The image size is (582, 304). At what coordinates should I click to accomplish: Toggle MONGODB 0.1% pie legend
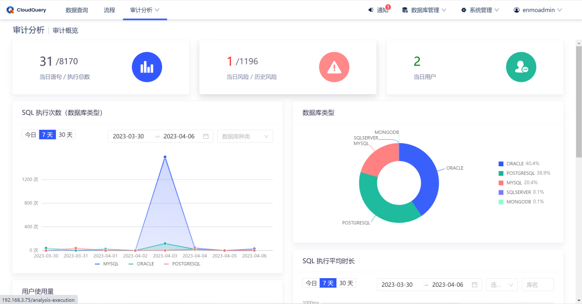(x=521, y=202)
